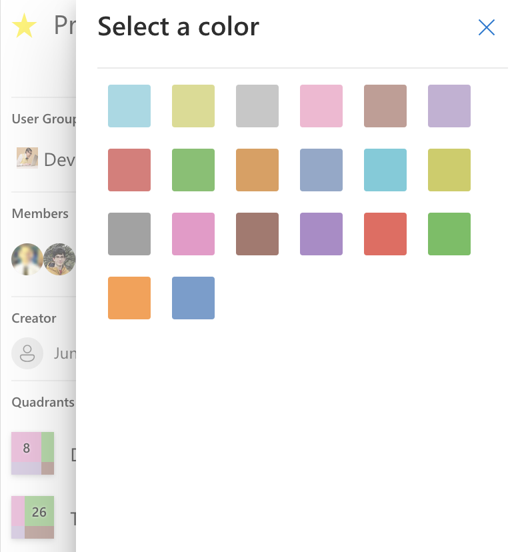Click the Creator's person avatar icon
Image resolution: width=520 pixels, height=552 pixels.
pyautogui.click(x=27, y=353)
